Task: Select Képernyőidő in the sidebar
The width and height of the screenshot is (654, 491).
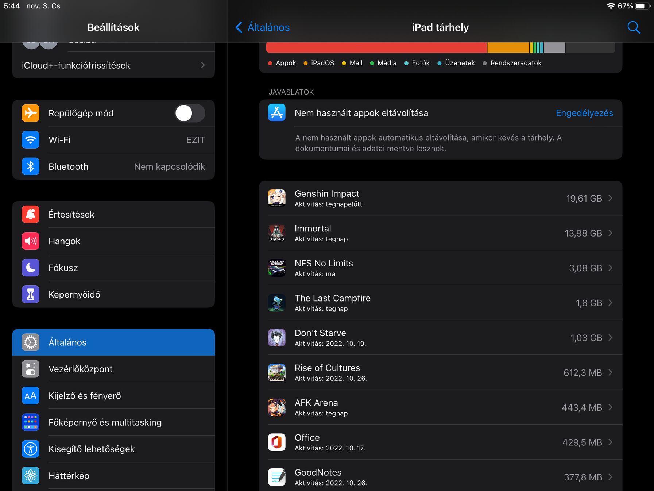Action: click(x=113, y=294)
